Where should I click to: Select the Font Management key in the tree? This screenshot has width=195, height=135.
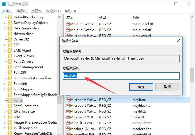point(28,67)
